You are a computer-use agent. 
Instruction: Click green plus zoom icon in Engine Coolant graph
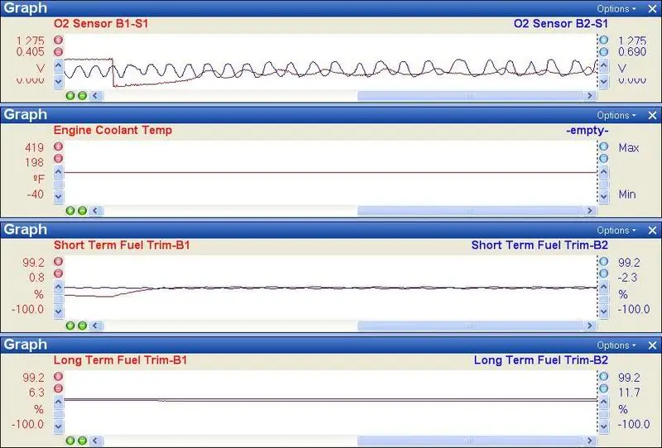click(x=70, y=211)
